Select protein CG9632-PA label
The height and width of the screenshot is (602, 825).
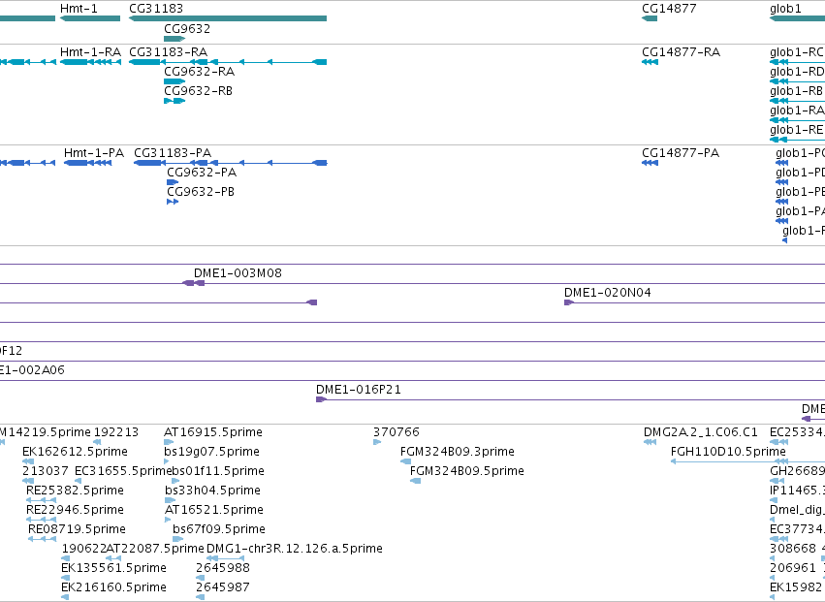[202, 173]
